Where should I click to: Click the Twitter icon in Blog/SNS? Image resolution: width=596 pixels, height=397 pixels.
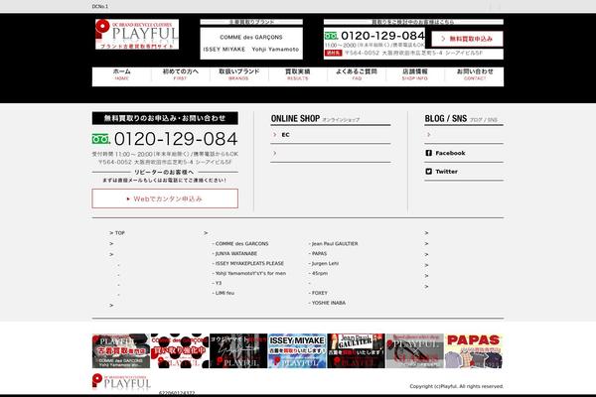(x=428, y=172)
